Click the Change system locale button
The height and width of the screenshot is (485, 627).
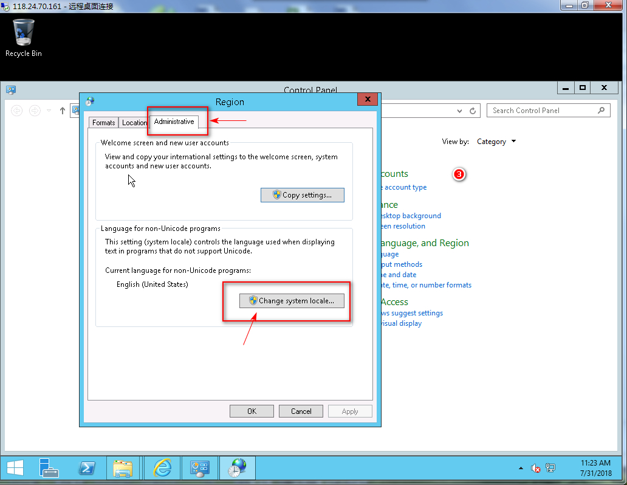[x=292, y=301]
